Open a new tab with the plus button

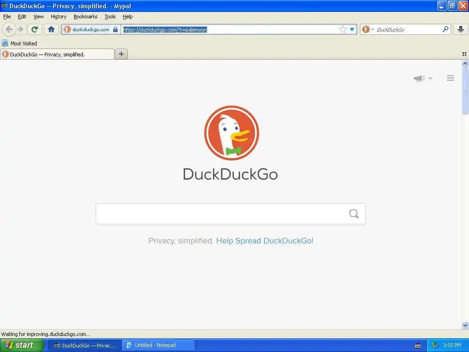(121, 54)
